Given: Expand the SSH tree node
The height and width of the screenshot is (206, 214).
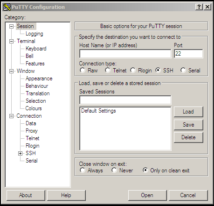Looking at the screenshot, I should [x=20, y=153].
